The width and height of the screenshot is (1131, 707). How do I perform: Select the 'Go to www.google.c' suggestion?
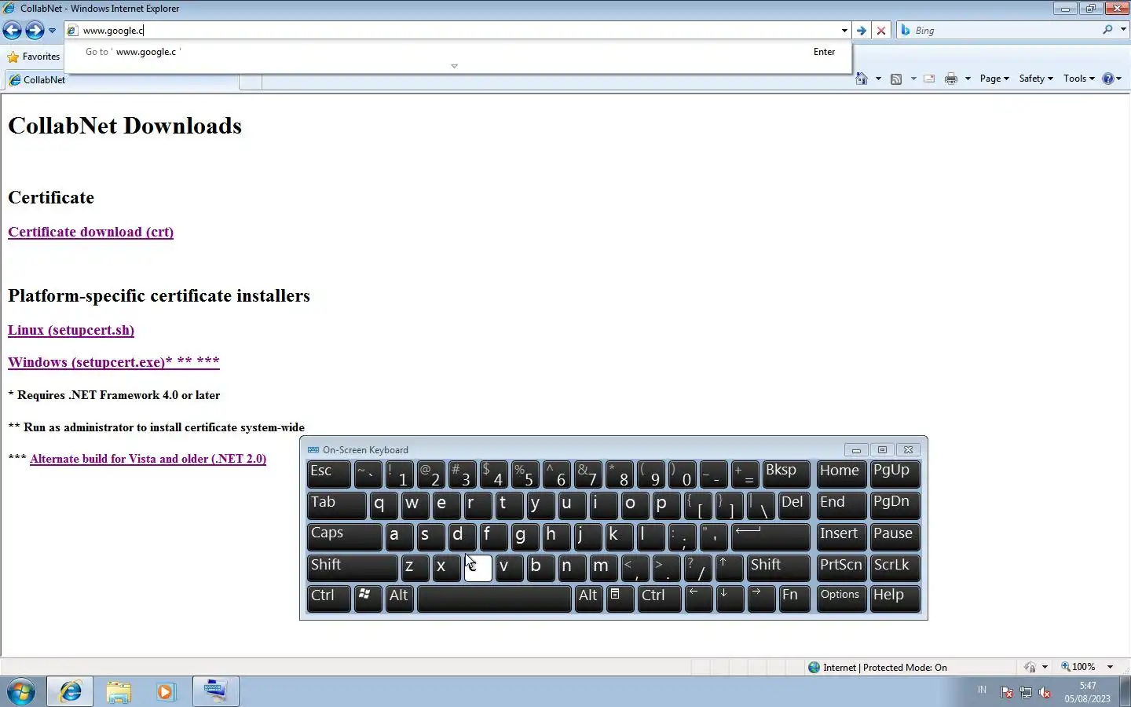458,52
